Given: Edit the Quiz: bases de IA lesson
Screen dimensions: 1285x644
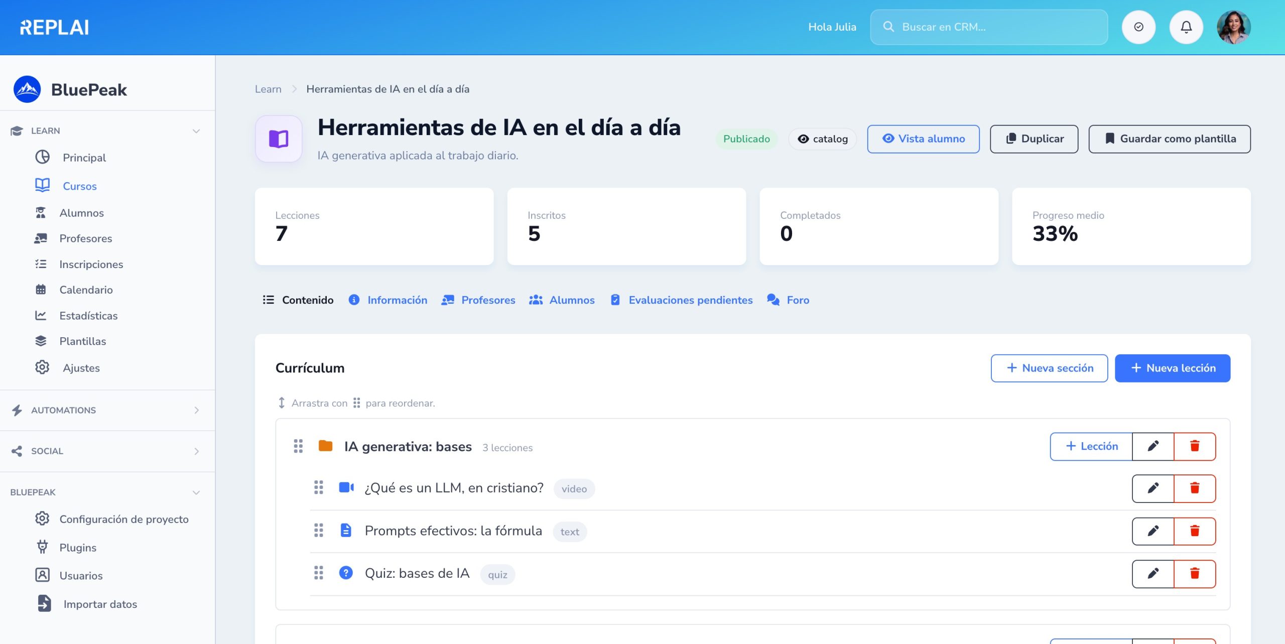Looking at the screenshot, I should tap(1153, 574).
